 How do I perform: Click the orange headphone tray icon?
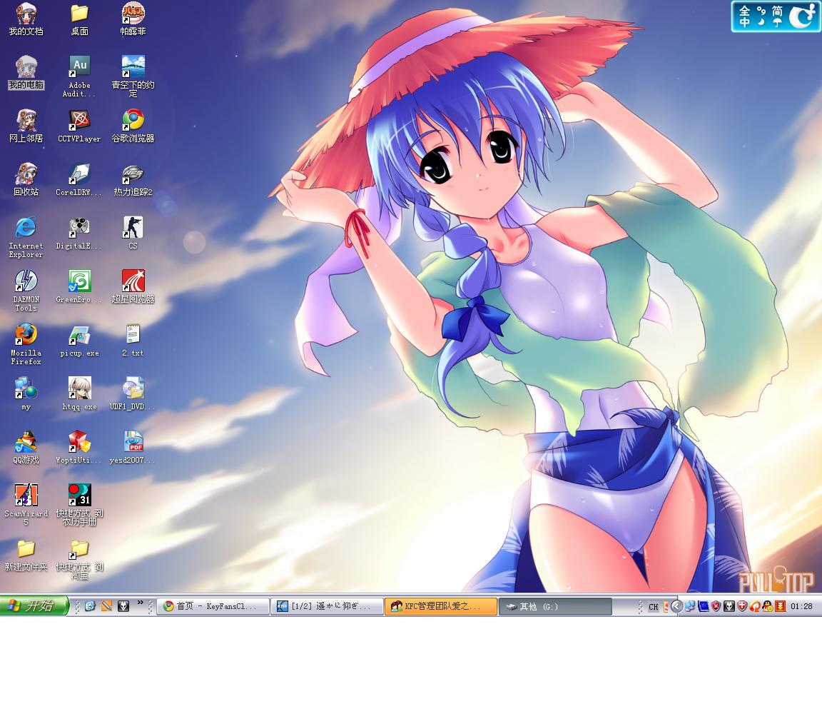click(755, 606)
